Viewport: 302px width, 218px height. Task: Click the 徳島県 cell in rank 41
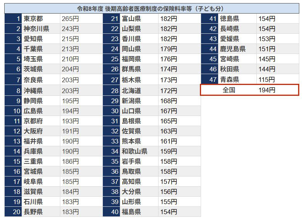(237, 19)
